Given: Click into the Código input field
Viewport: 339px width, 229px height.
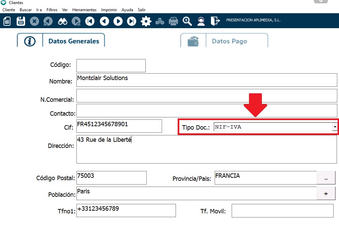Looking at the screenshot, I should 111,65.
